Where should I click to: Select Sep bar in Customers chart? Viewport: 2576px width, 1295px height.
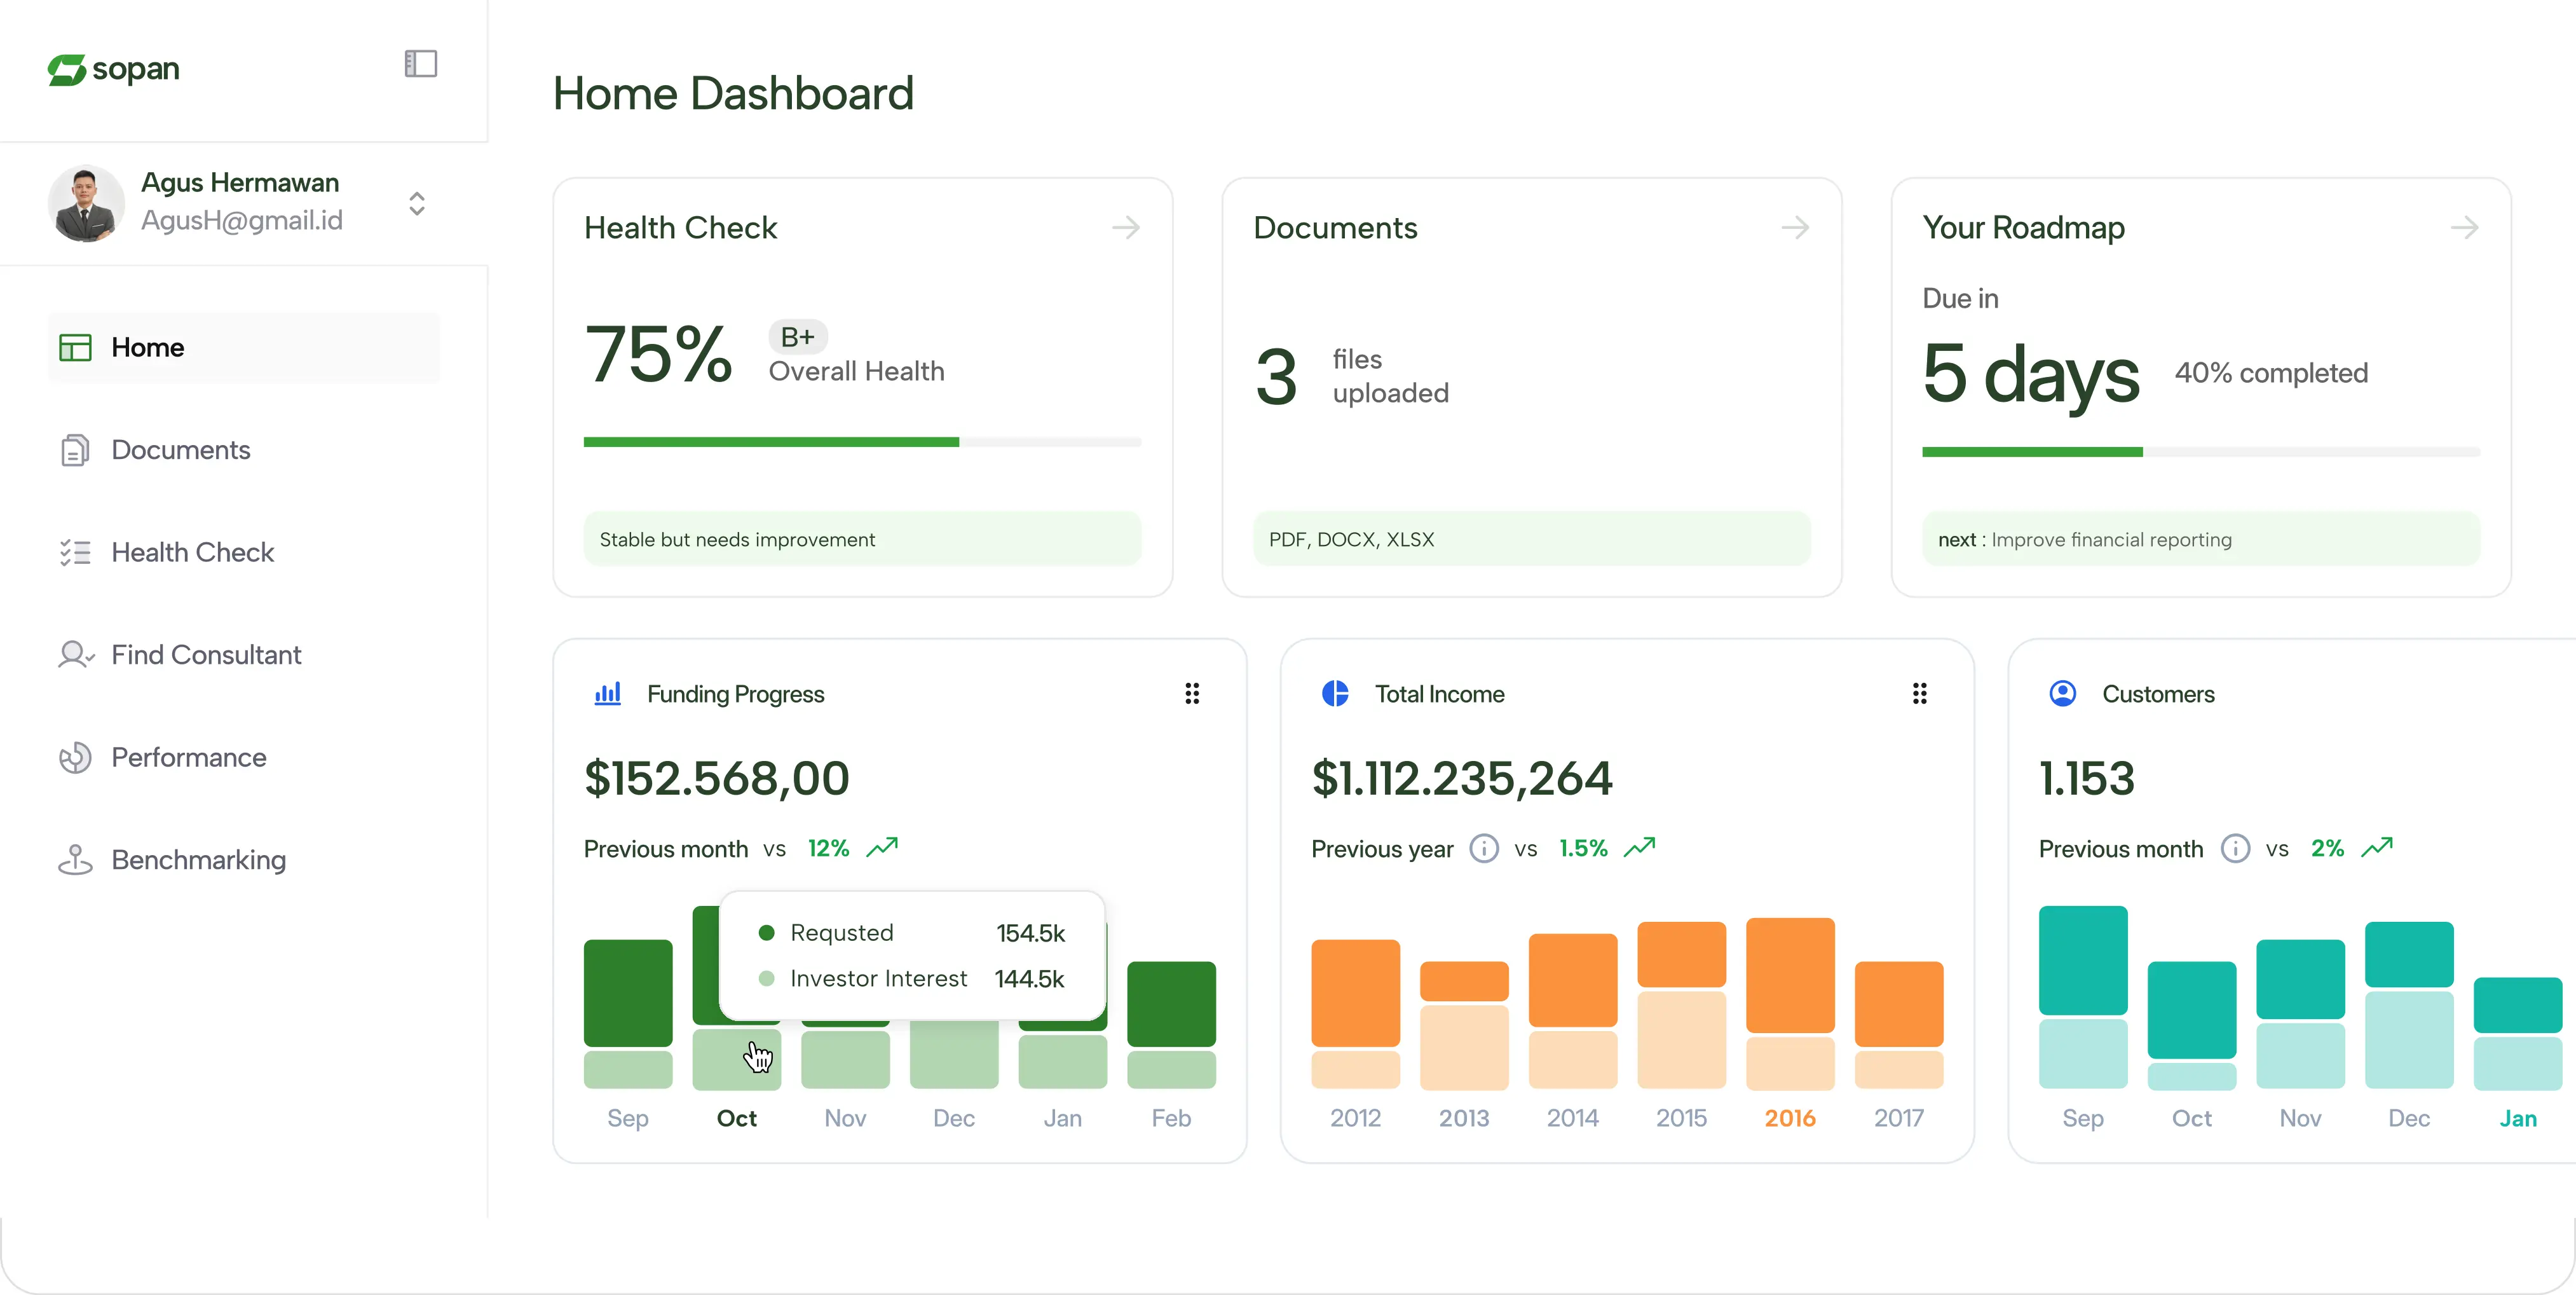[2083, 997]
